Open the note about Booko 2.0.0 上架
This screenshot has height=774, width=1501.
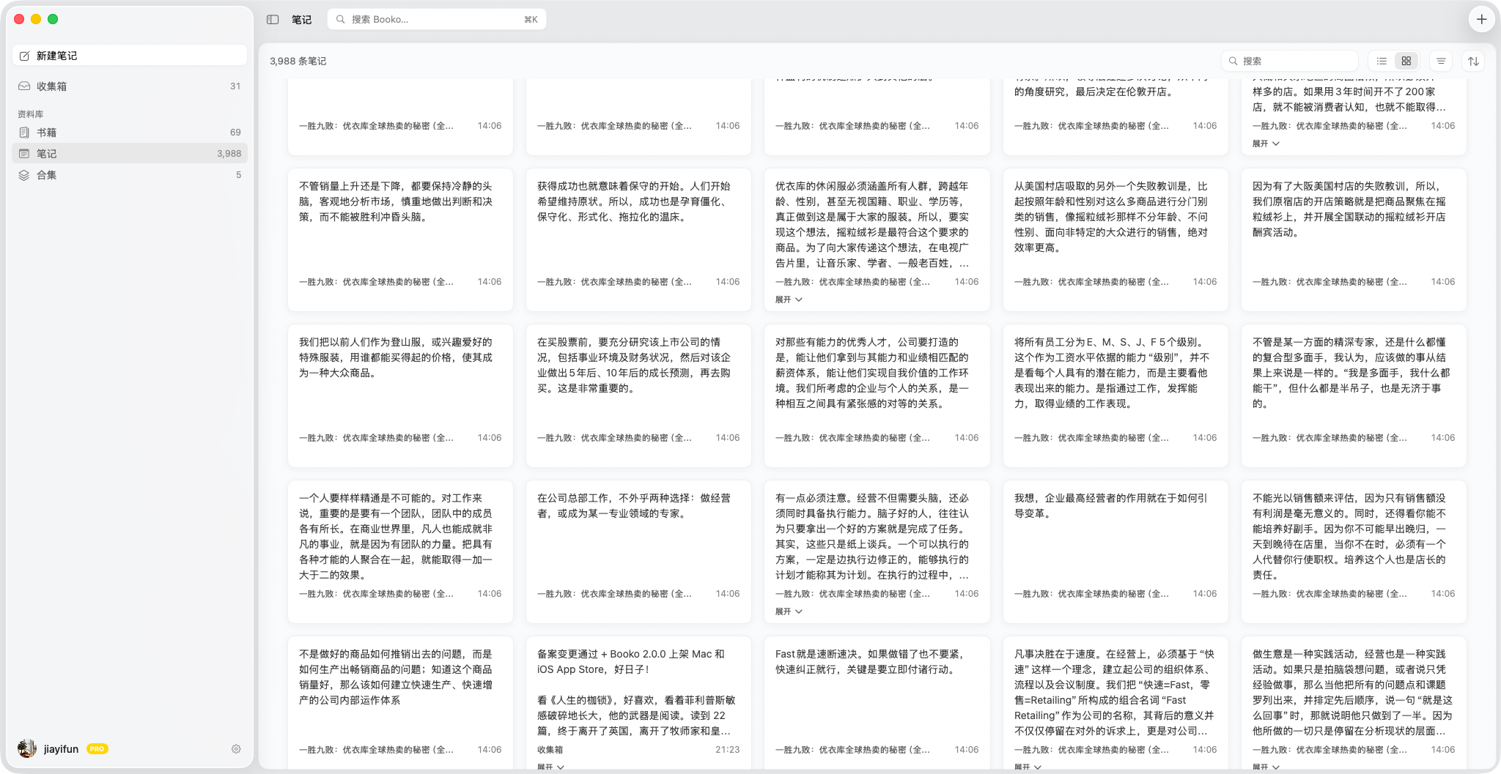[638, 703]
